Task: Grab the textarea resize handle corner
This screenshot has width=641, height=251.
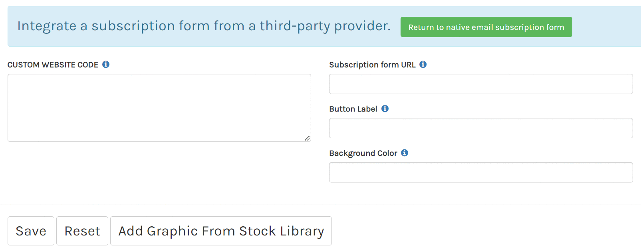Action: (307, 138)
